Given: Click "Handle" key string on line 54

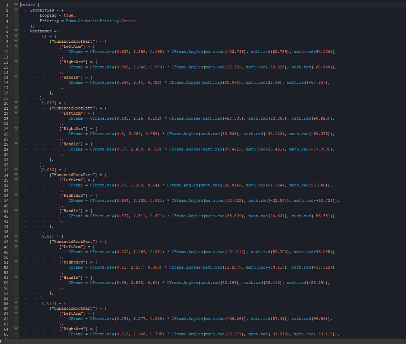Looking at the screenshot, I should coord(71,278).
